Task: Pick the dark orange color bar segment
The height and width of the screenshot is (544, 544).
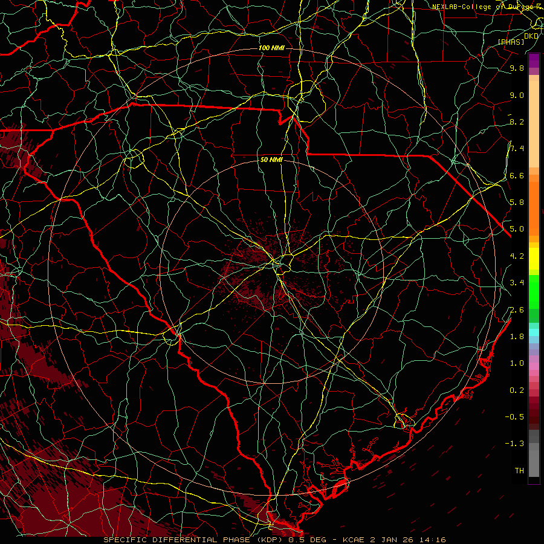Action: (x=534, y=209)
